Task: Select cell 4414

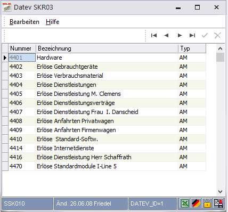Action: pyautogui.click(x=22, y=148)
